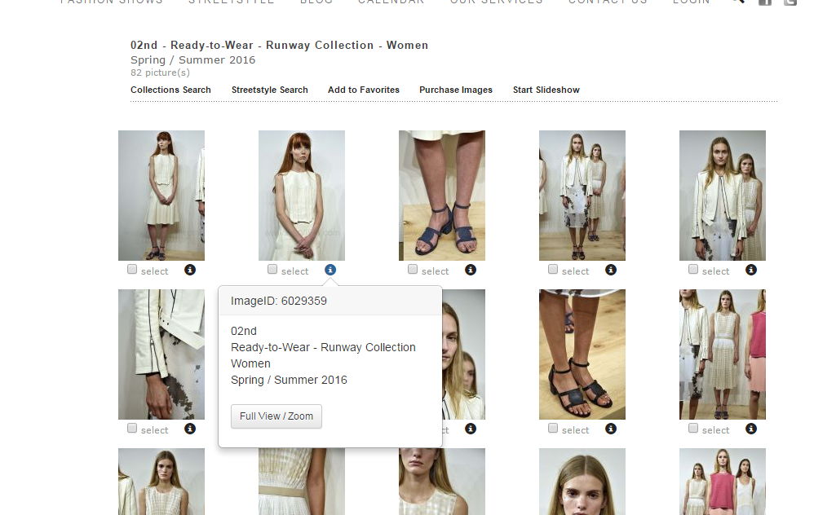Image resolution: width=836 pixels, height=515 pixels.
Task: Open Collections Search
Action: (x=170, y=90)
